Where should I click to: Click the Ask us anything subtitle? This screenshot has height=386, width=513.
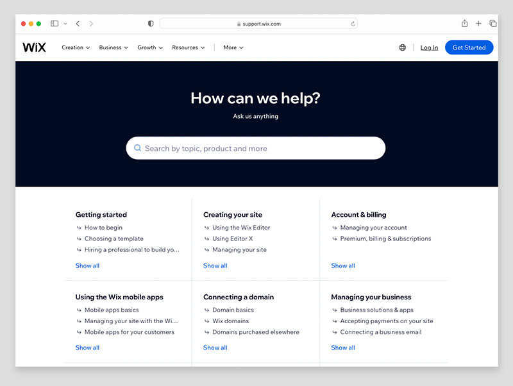tap(255, 116)
